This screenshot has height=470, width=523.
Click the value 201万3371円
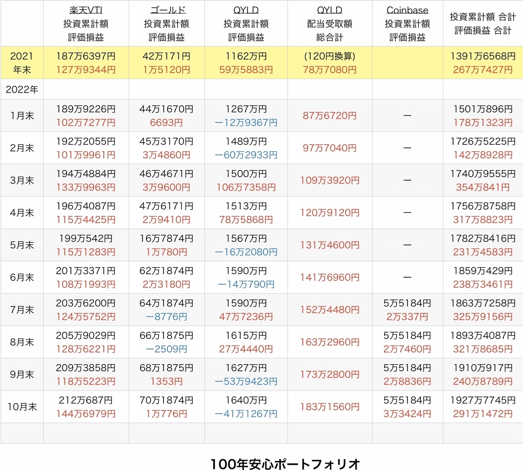click(86, 271)
